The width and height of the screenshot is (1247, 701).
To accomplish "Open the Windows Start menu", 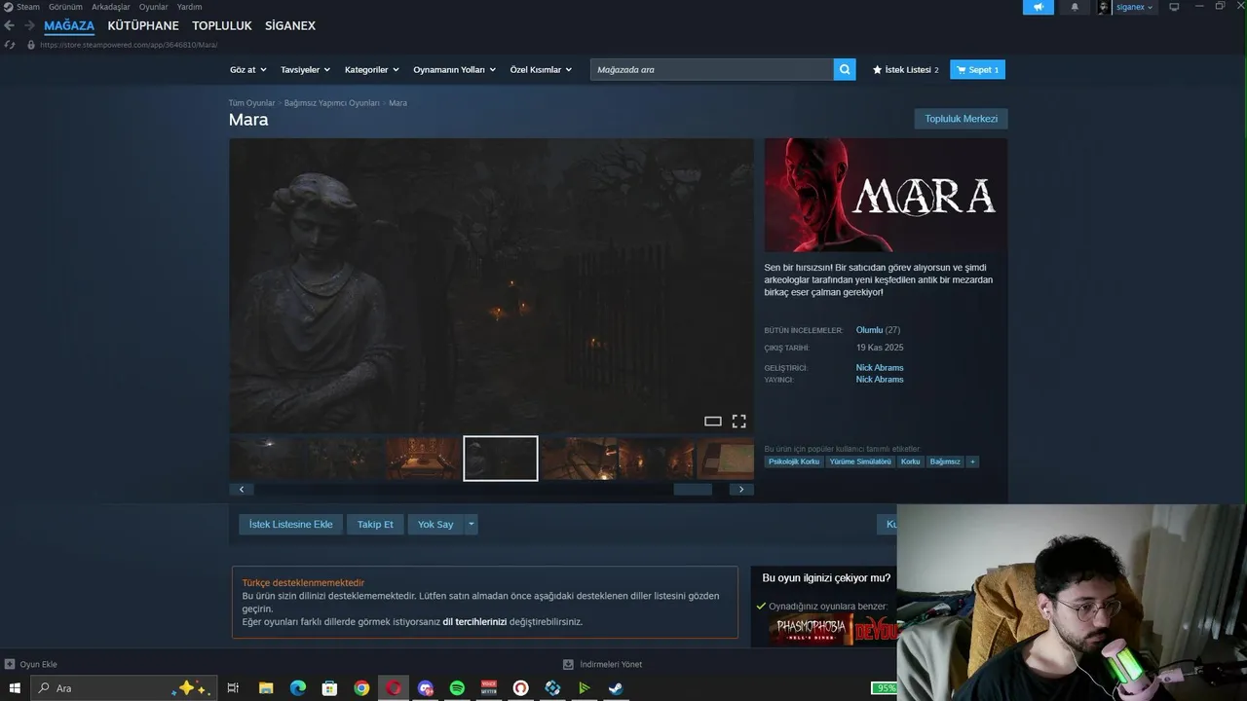I will pos(14,688).
